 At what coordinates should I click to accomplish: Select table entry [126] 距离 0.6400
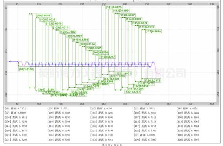pyautogui.click(x=102, y=135)
